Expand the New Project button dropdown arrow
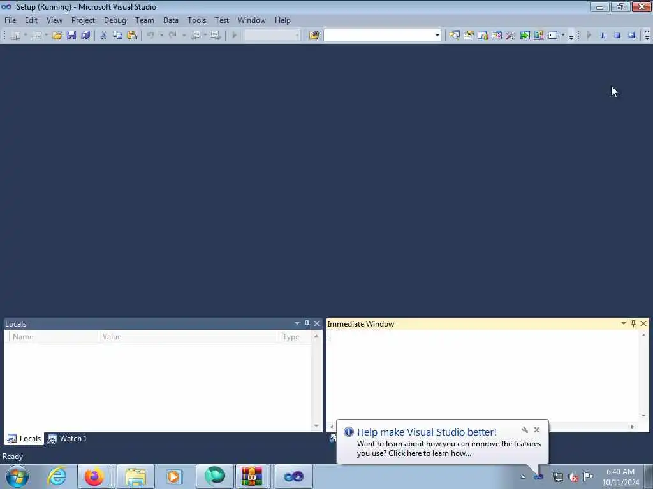The width and height of the screenshot is (653, 489). (x=26, y=36)
